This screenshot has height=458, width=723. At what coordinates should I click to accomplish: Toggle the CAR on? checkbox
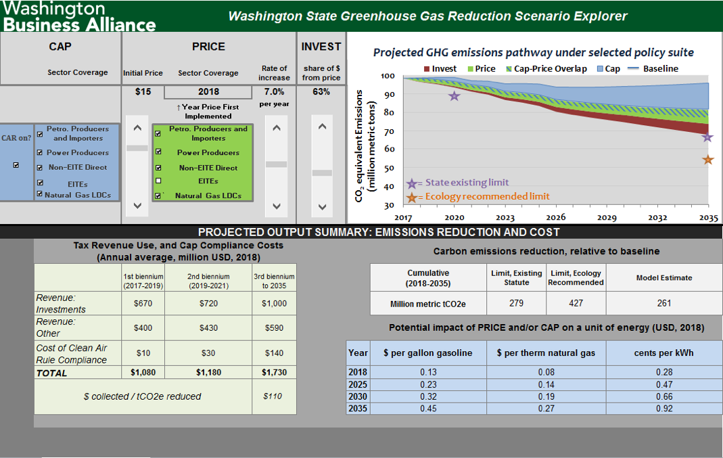click(16, 166)
